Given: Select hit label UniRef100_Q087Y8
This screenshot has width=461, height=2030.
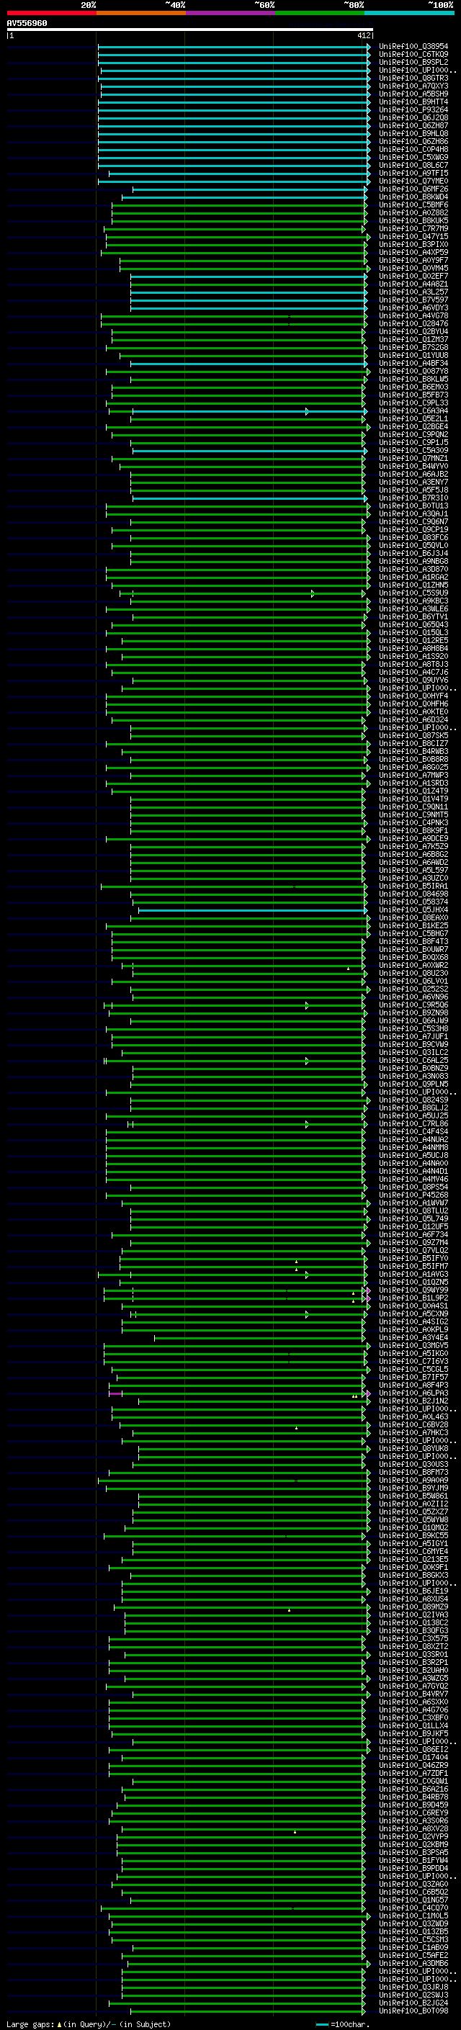Looking at the screenshot, I should (413, 371).
